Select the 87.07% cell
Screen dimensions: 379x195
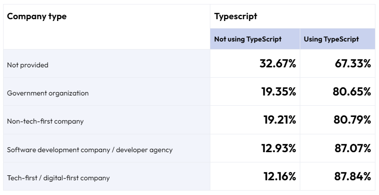coord(338,148)
